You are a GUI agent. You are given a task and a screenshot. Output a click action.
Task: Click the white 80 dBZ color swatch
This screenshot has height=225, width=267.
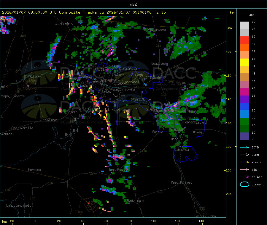coord(244,25)
